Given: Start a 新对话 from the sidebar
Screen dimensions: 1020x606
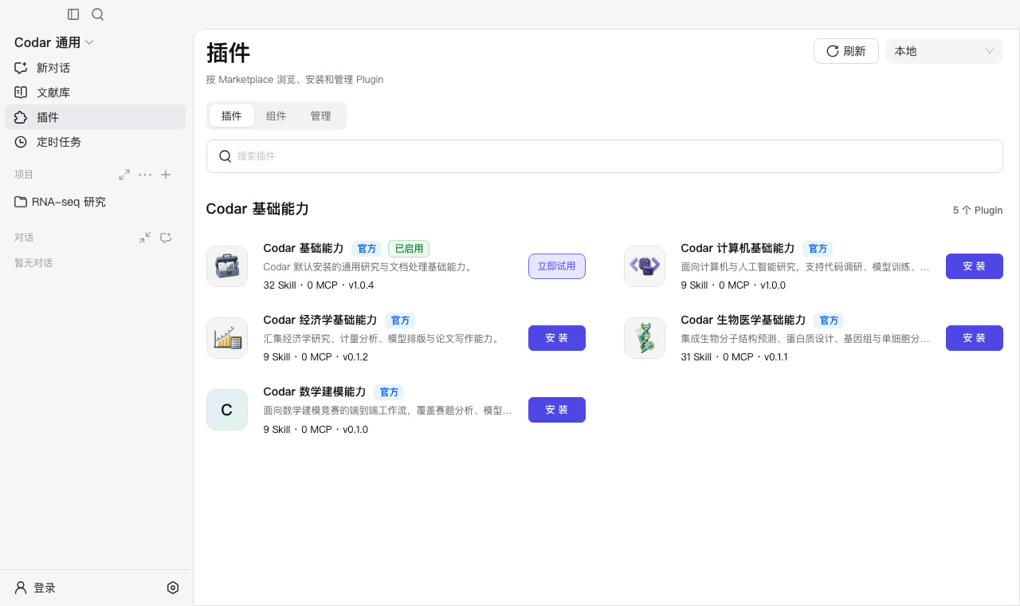Looking at the screenshot, I should click(x=95, y=68).
